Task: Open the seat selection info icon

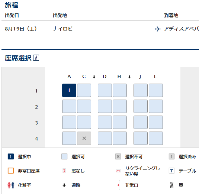Action: (x=36, y=58)
